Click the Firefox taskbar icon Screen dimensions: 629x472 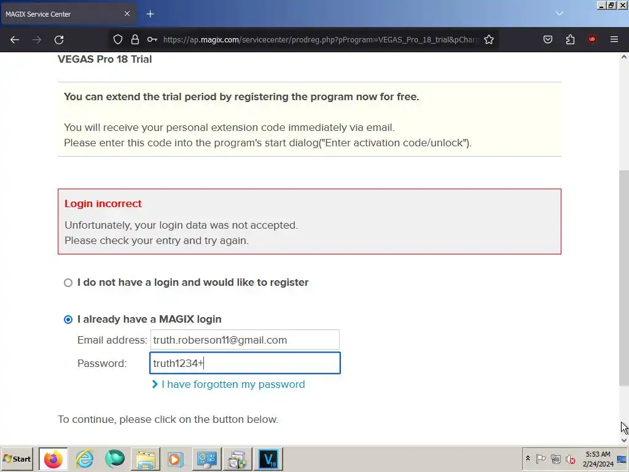pyautogui.click(x=53, y=459)
